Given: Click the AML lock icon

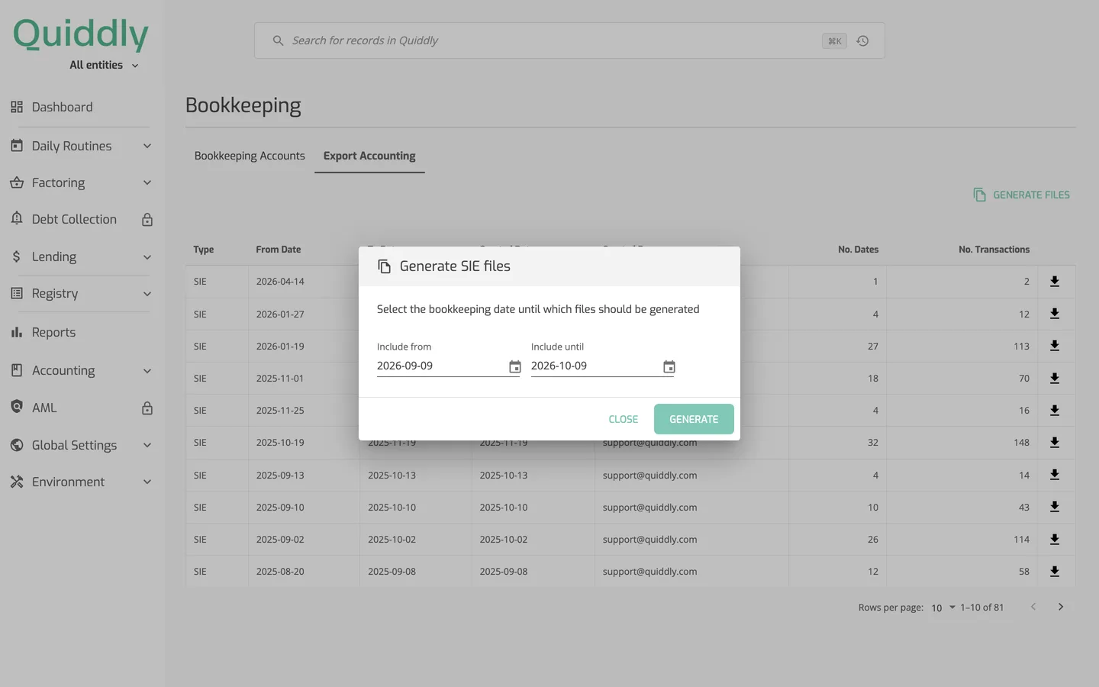Looking at the screenshot, I should 147,408.
